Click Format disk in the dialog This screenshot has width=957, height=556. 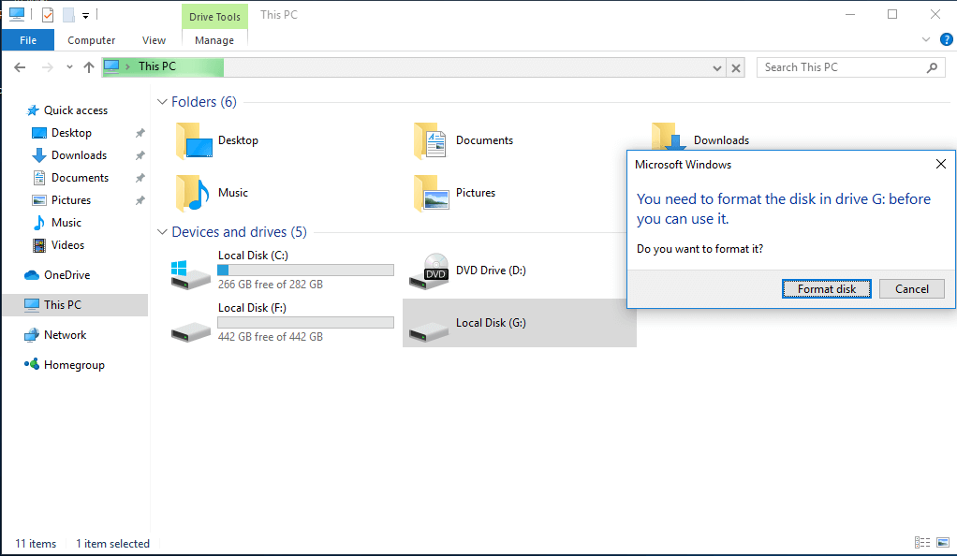click(827, 289)
